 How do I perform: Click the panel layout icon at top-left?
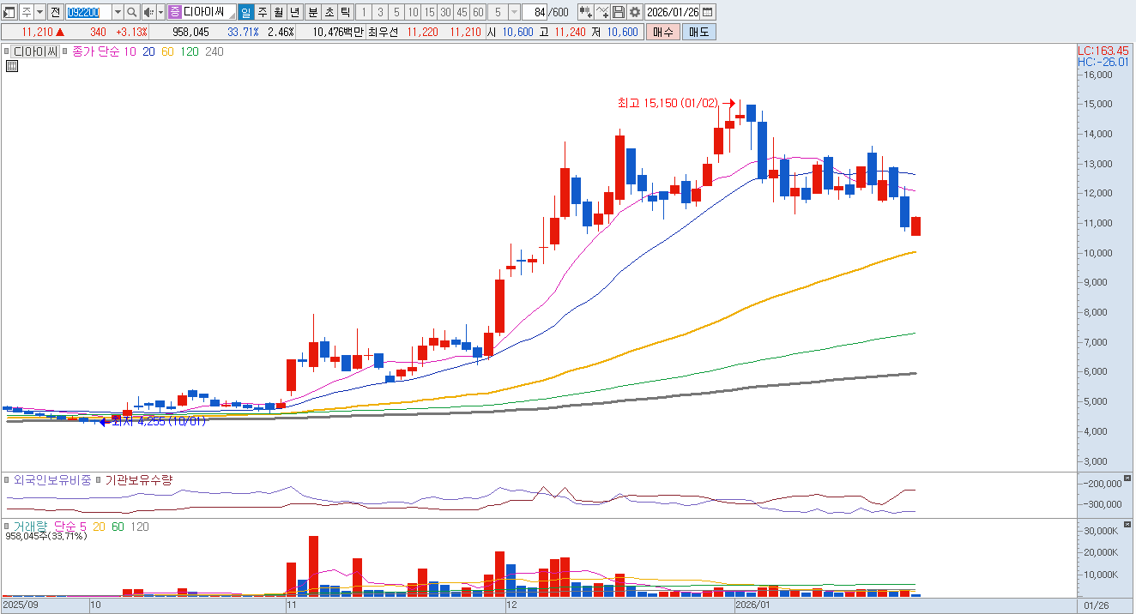(x=10, y=12)
